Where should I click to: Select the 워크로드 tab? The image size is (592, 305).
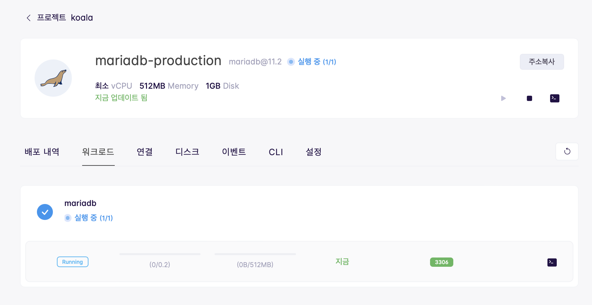pyautogui.click(x=98, y=152)
